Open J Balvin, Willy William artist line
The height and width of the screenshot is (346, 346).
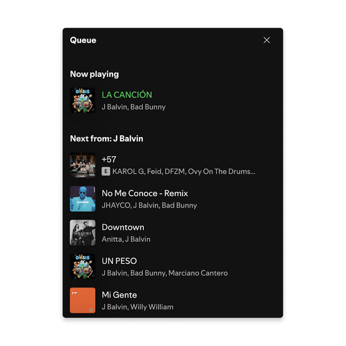point(137,307)
